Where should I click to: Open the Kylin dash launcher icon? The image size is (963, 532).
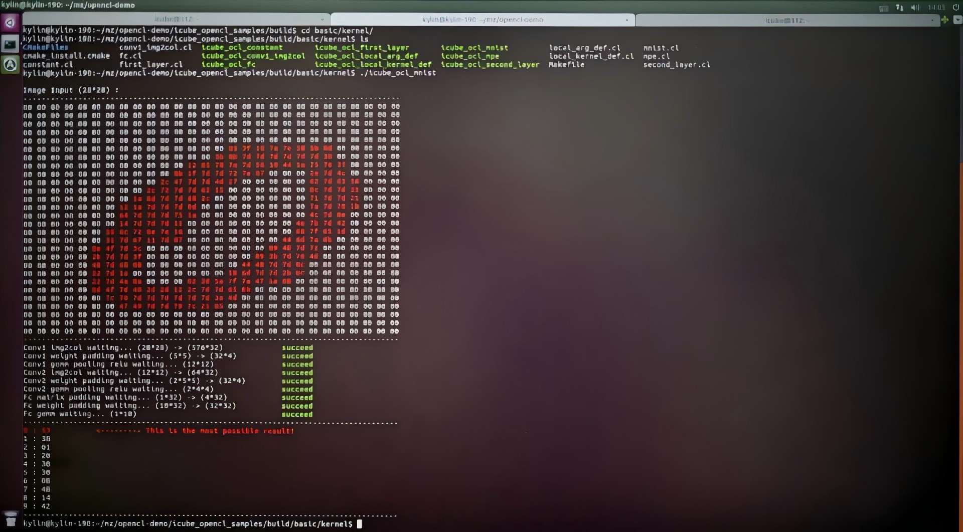pyautogui.click(x=10, y=23)
